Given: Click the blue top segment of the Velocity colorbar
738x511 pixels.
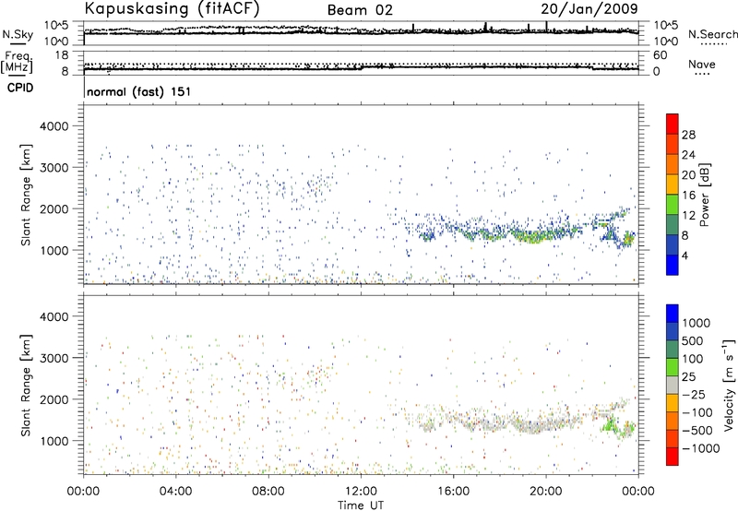Looking at the screenshot, I should tap(673, 314).
